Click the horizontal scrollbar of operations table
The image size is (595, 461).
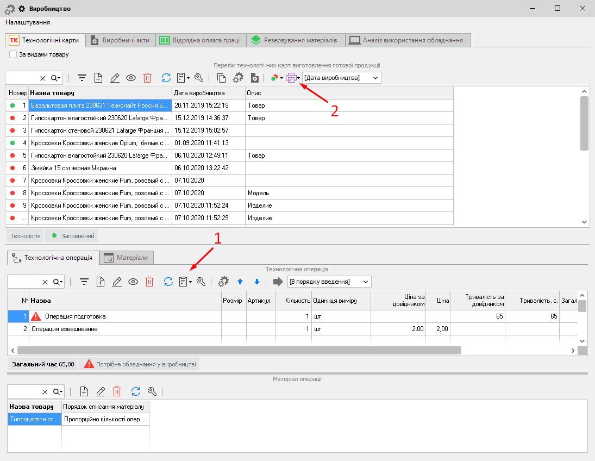[x=239, y=351]
